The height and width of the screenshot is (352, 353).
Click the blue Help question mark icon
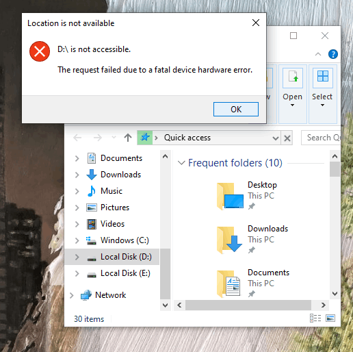click(333, 54)
